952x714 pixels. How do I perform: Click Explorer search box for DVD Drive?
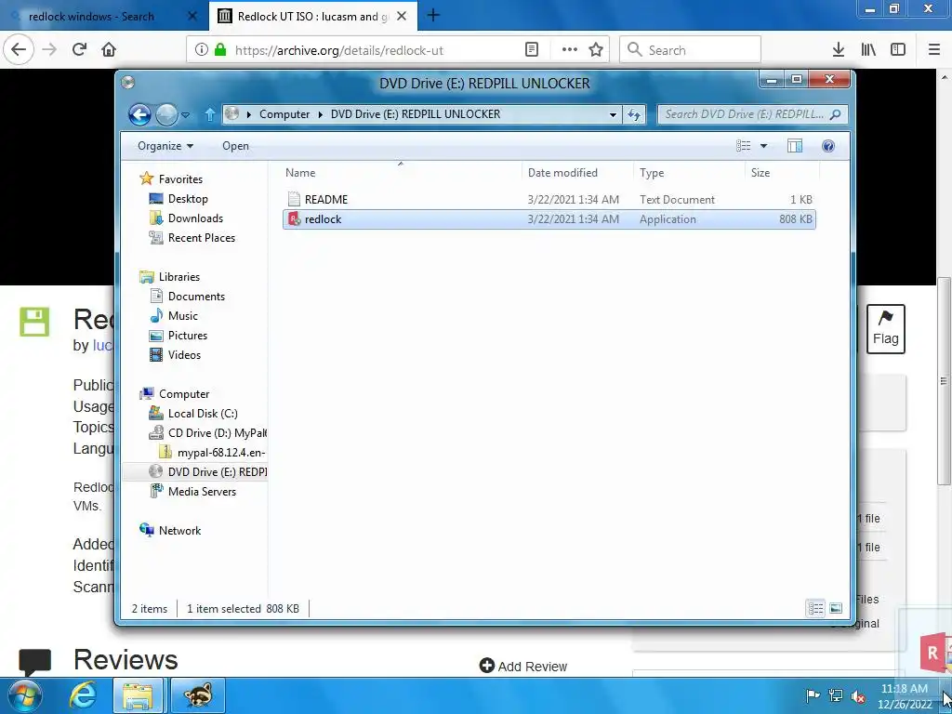pyautogui.click(x=751, y=114)
